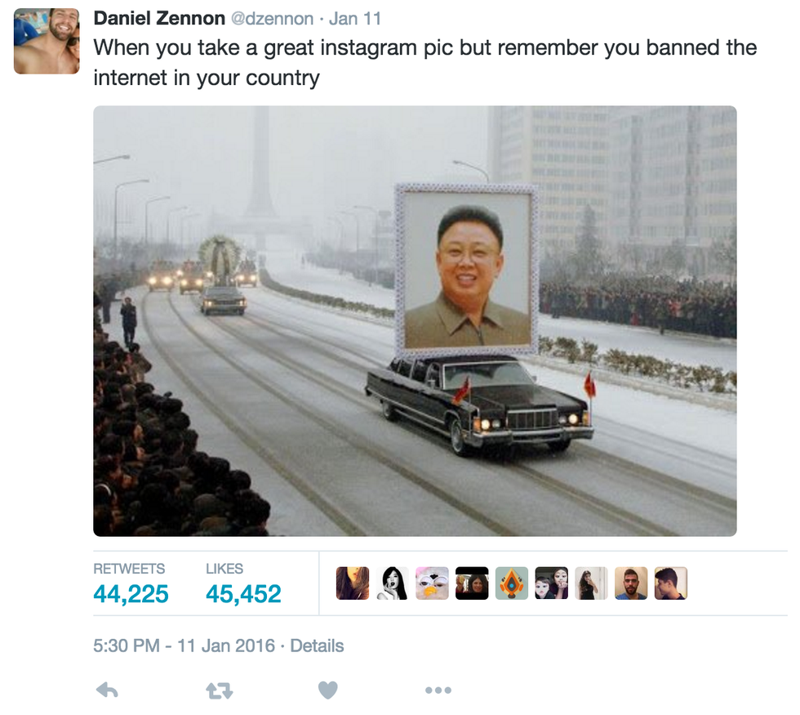800x715 pixels.
Task: Select the pink owl cartoon avatar
Action: tap(432, 583)
